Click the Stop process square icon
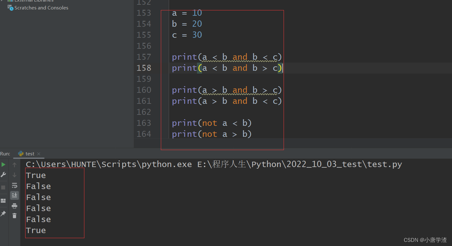 (x=3, y=187)
